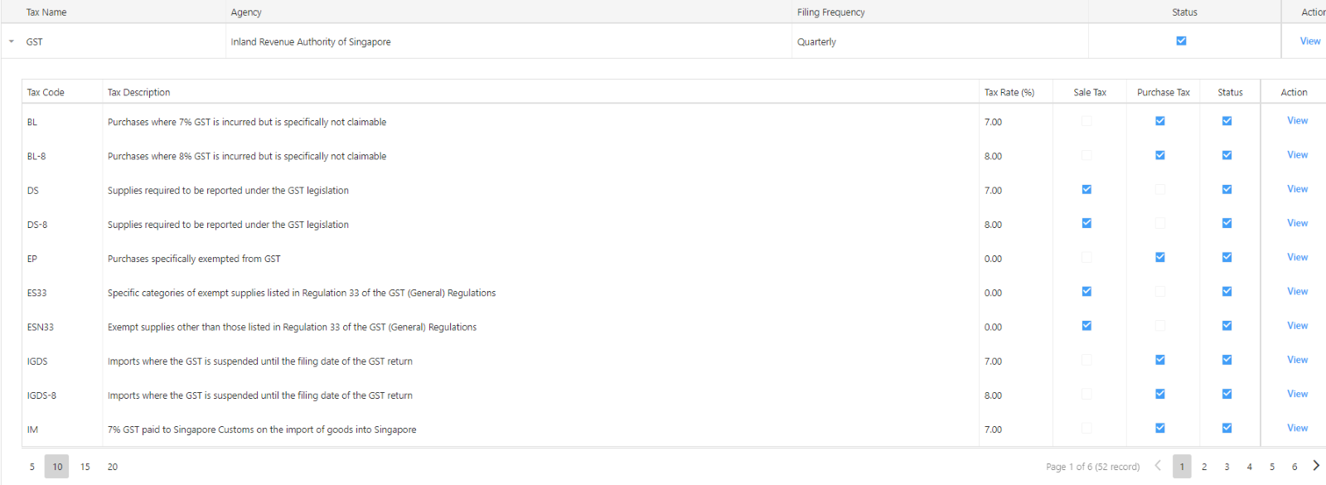Toggle GST tax status checkbox
This screenshot has width=1326, height=485.
[x=1181, y=41]
